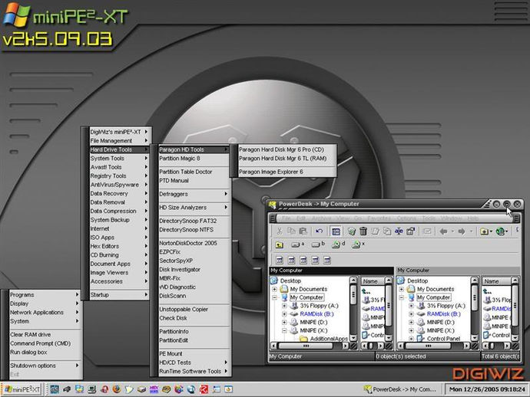This screenshot has height=397, width=530.
Task: Select the NortonDiskDoctor 2005 menu item
Action: (x=190, y=243)
